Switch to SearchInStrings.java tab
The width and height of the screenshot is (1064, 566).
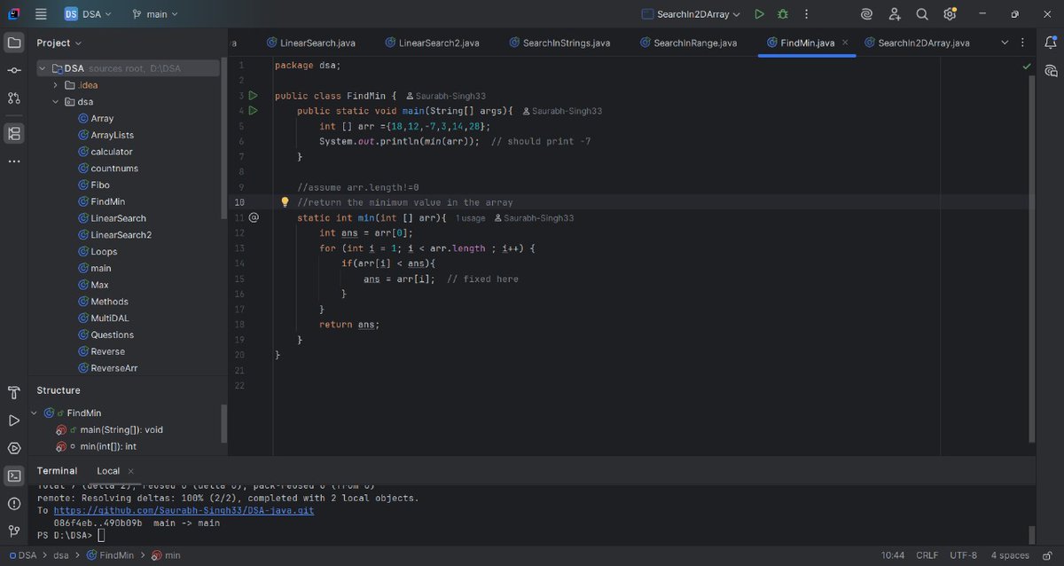pyautogui.click(x=559, y=43)
